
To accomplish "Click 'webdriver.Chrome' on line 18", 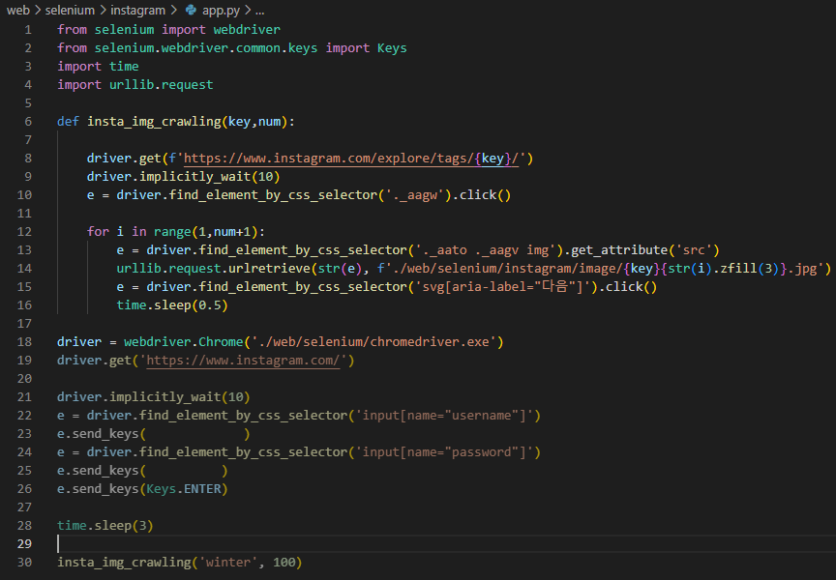I will (184, 342).
